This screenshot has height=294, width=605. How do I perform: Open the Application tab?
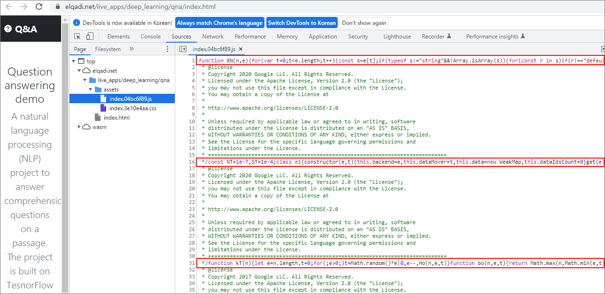click(x=323, y=36)
